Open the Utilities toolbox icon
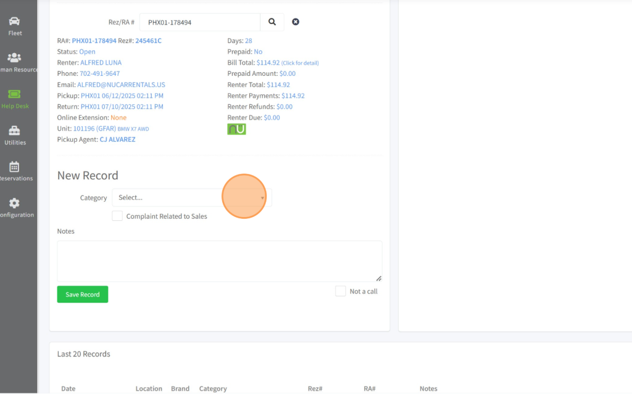This screenshot has height=394, width=632. click(x=14, y=131)
